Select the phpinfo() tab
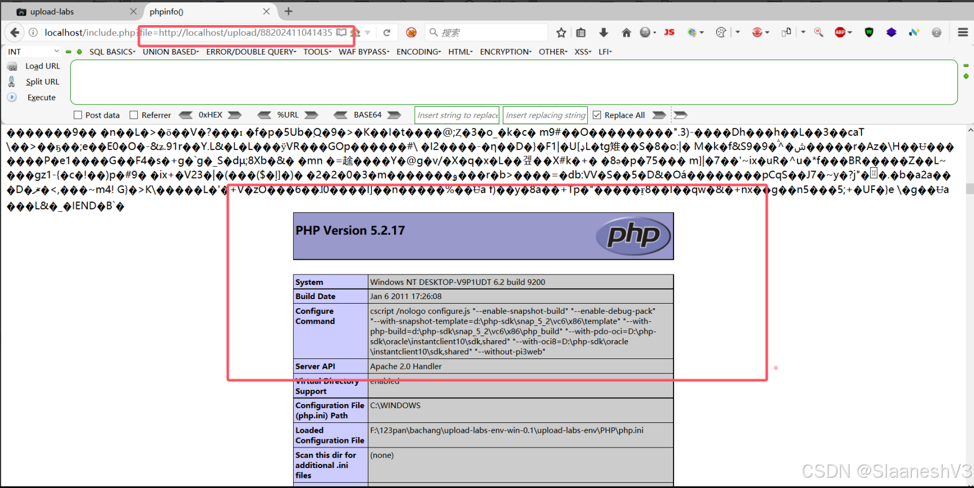This screenshot has width=974, height=488. point(209,11)
